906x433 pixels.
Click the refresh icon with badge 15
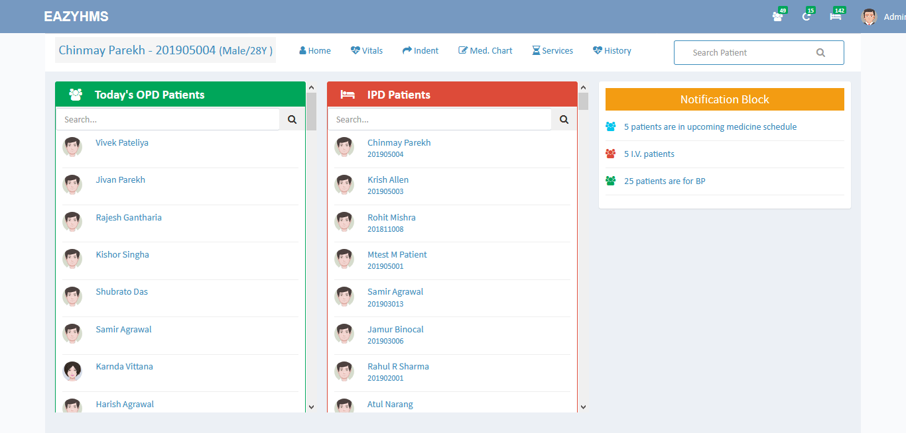tap(807, 17)
